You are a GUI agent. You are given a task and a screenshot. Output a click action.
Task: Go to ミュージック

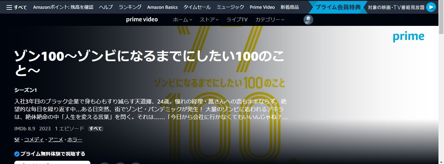230,7
